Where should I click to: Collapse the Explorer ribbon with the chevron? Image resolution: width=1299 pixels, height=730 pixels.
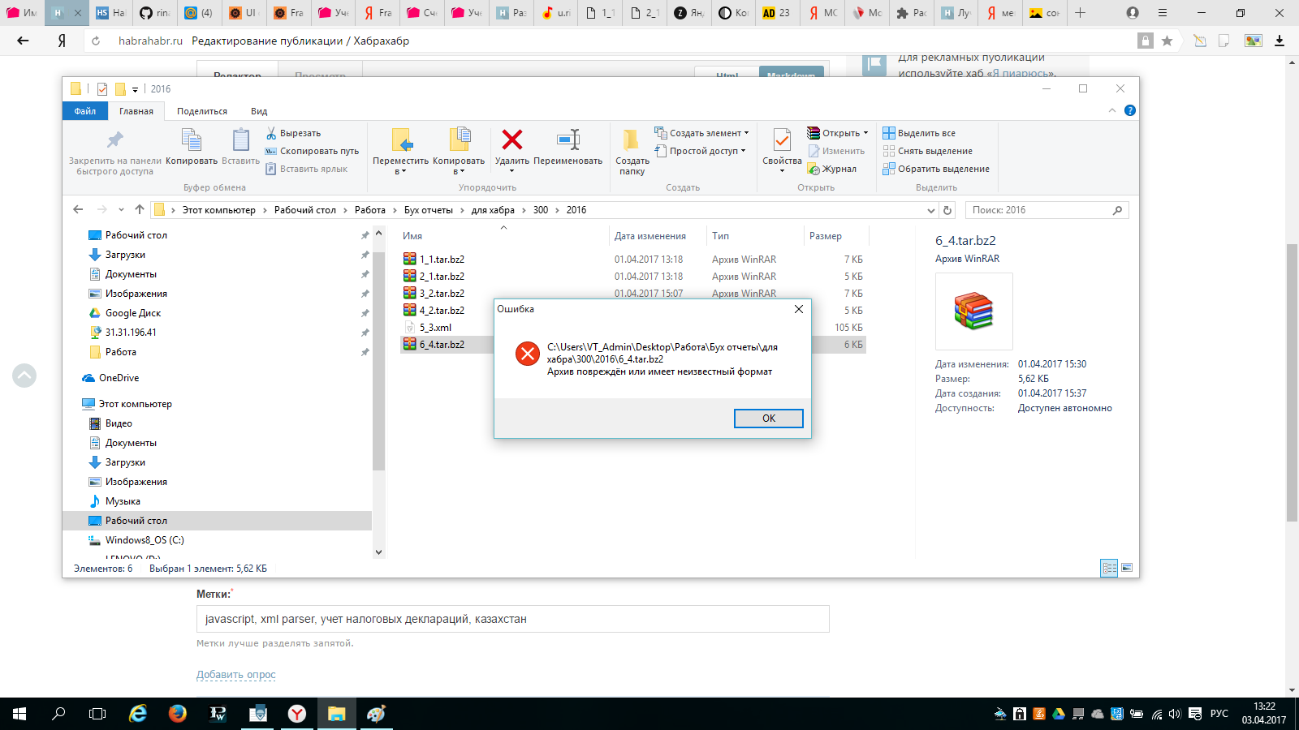1112,110
